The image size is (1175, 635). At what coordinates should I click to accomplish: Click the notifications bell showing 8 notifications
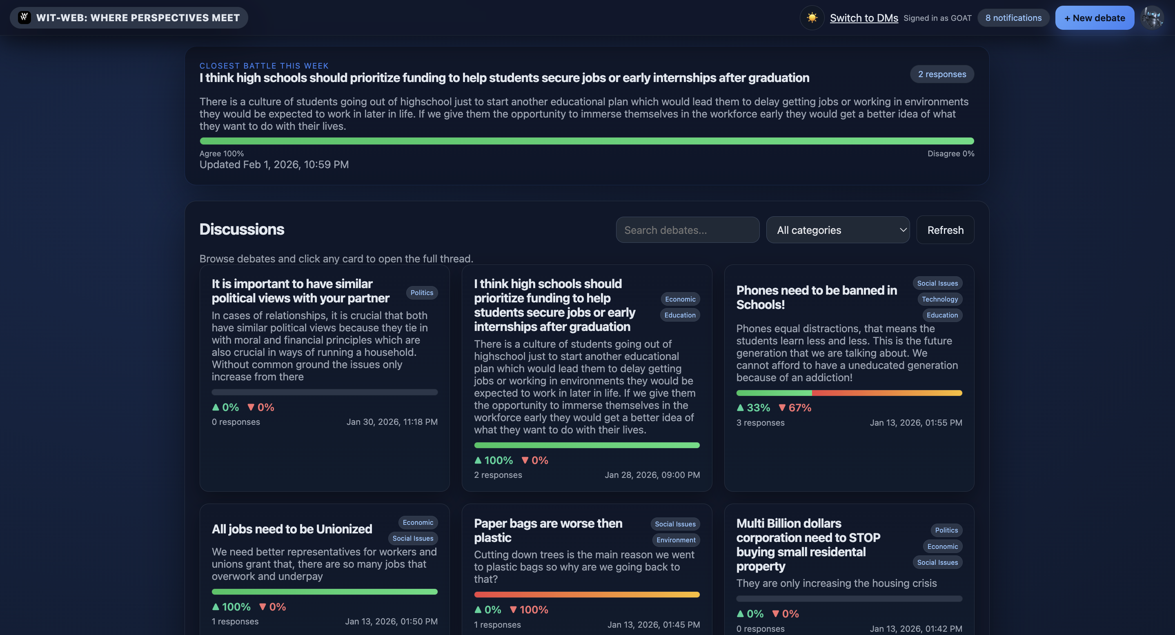(1013, 18)
